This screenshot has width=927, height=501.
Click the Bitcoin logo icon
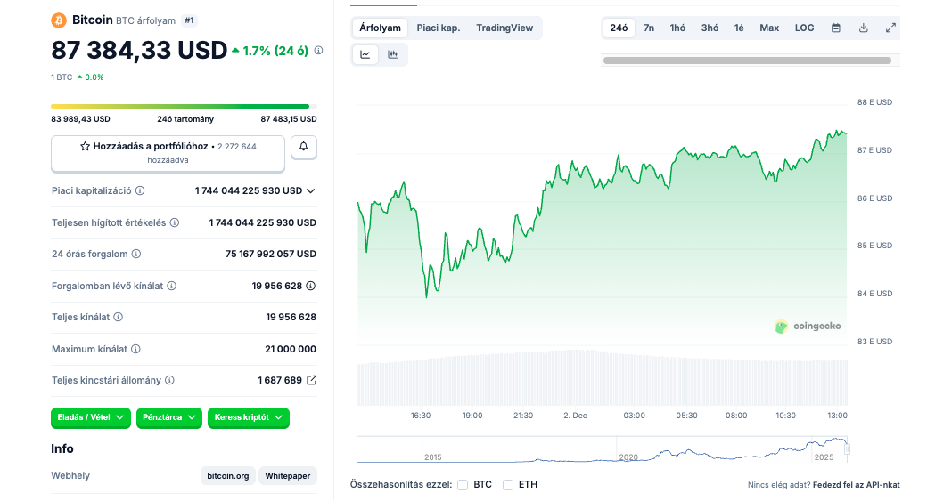[59, 20]
